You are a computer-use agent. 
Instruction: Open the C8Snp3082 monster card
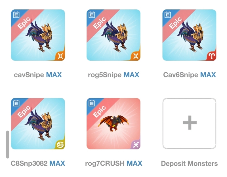coord(38,124)
